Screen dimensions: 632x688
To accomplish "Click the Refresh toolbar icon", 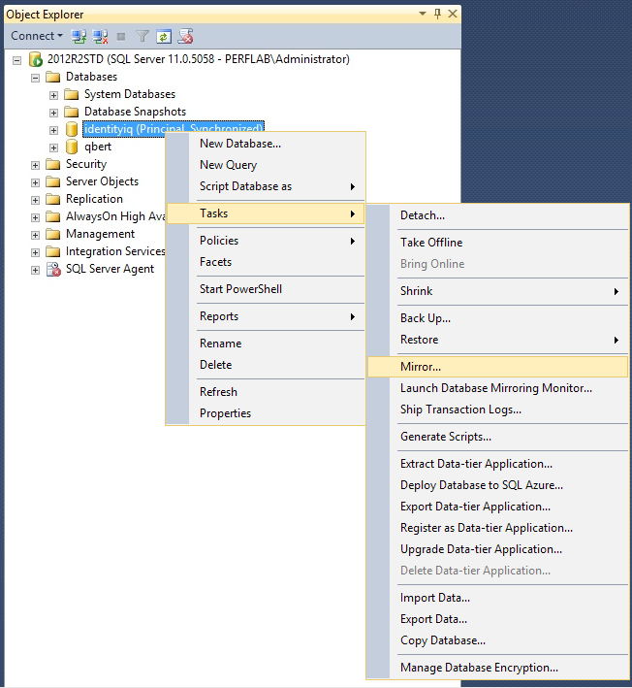I will tap(164, 37).
